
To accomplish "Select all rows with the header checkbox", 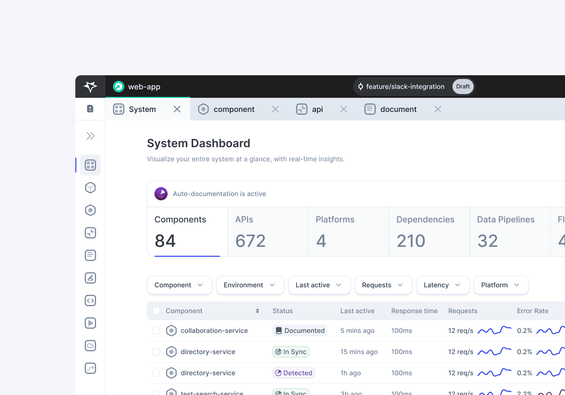I will pos(156,311).
